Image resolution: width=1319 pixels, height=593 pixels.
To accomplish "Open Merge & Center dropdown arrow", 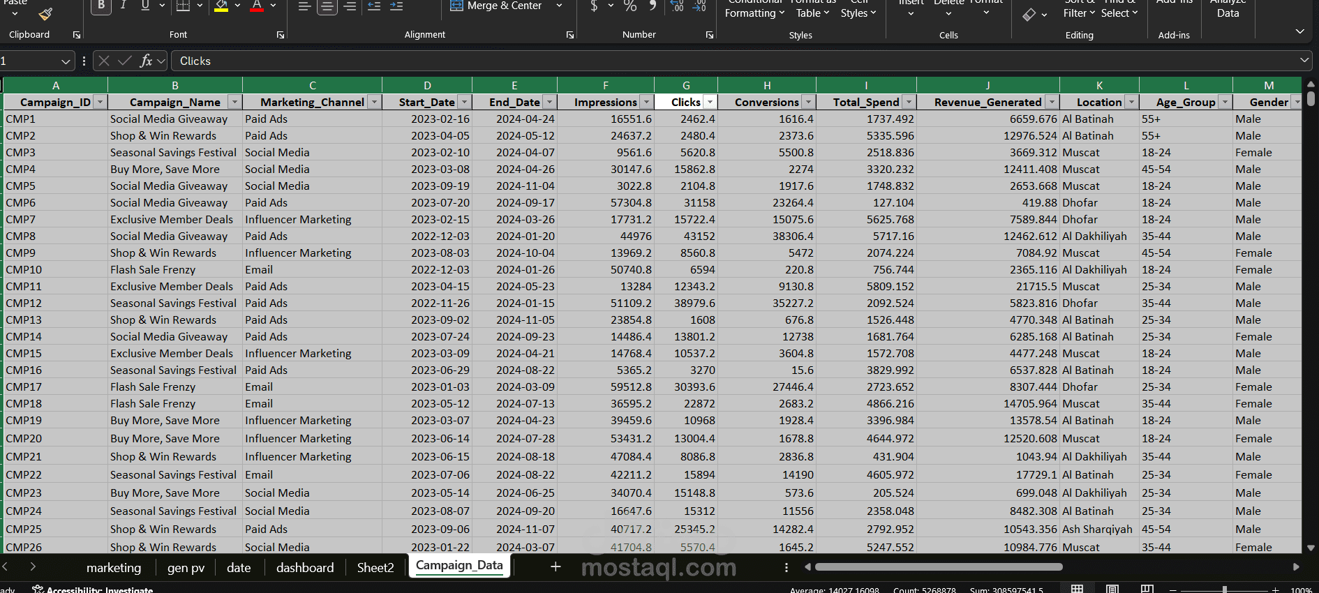I will (559, 6).
